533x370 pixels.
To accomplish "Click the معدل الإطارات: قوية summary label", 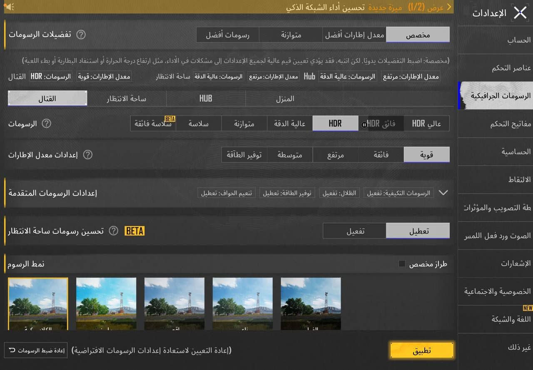I will click(x=104, y=77).
